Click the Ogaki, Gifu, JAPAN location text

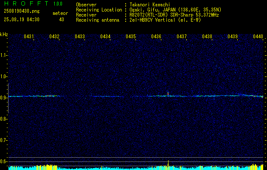coord(153,10)
